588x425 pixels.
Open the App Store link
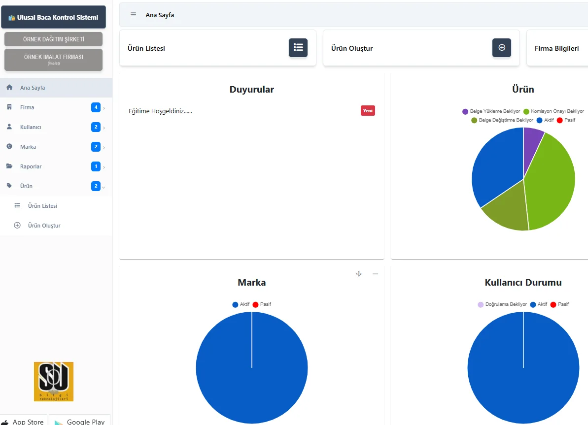(24, 421)
